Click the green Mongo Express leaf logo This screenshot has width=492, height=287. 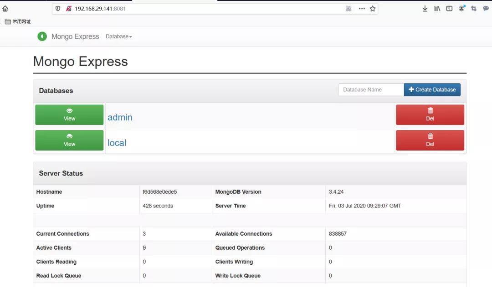click(x=42, y=36)
